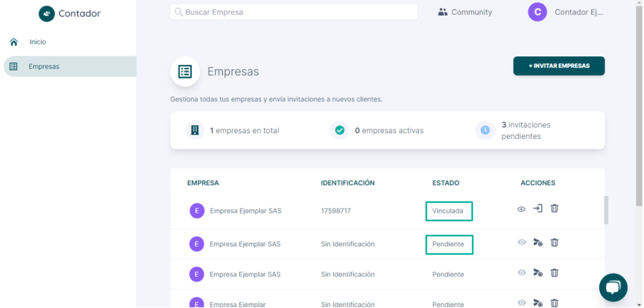Click the purple C user avatar
644x308 pixels.
538,12
